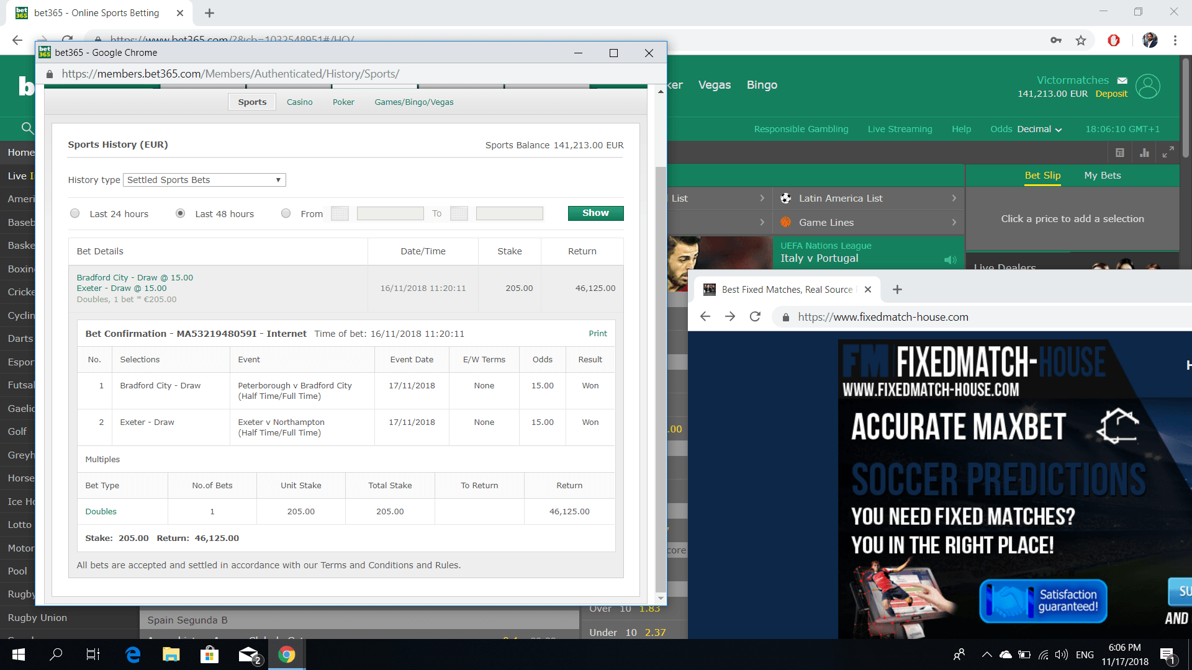Click Italy v Portugal match banner
The width and height of the screenshot is (1192, 670).
pos(869,252)
